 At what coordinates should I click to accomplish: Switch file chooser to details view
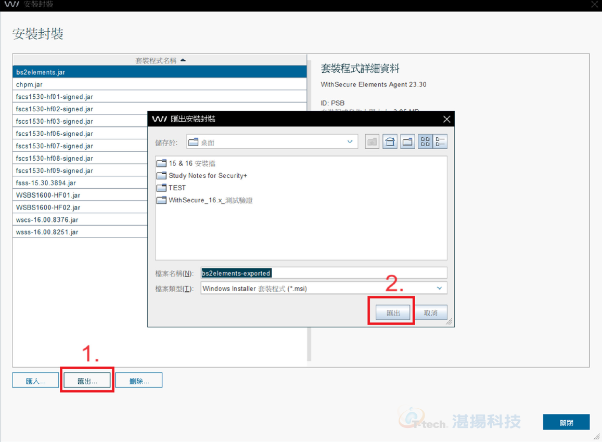click(x=440, y=141)
